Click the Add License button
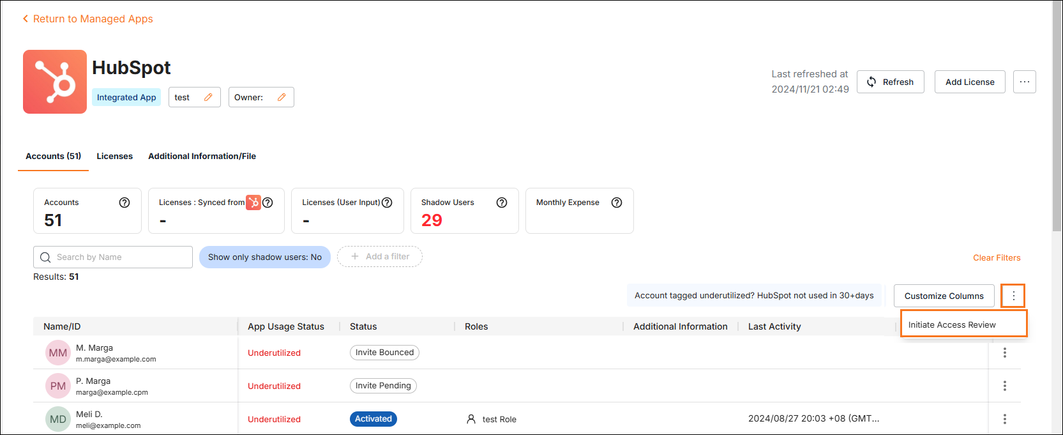Screen dimensions: 1063x435 click(x=970, y=82)
